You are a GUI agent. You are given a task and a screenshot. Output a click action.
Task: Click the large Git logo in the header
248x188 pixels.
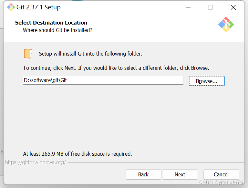226,25
